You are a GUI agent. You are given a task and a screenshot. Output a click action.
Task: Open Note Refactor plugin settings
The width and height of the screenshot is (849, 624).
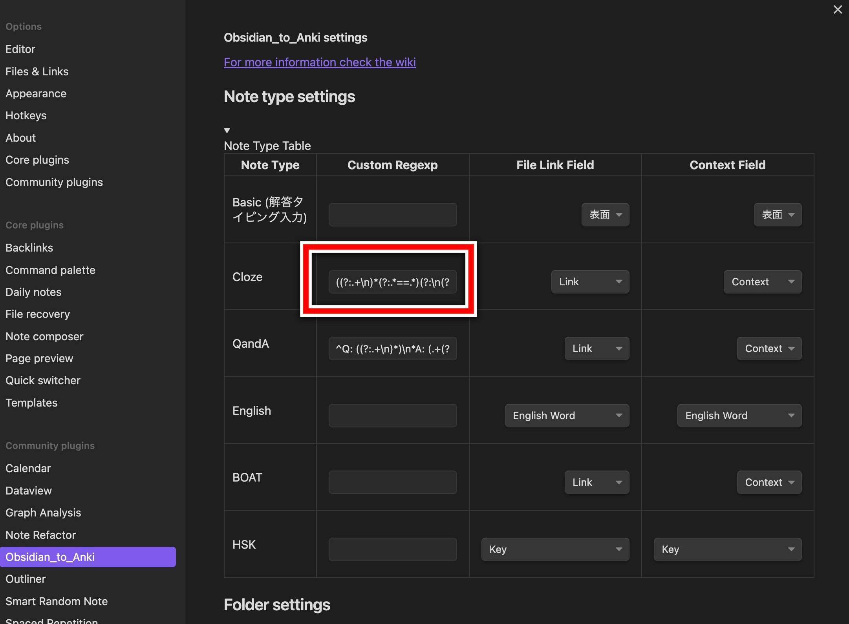pyautogui.click(x=40, y=535)
